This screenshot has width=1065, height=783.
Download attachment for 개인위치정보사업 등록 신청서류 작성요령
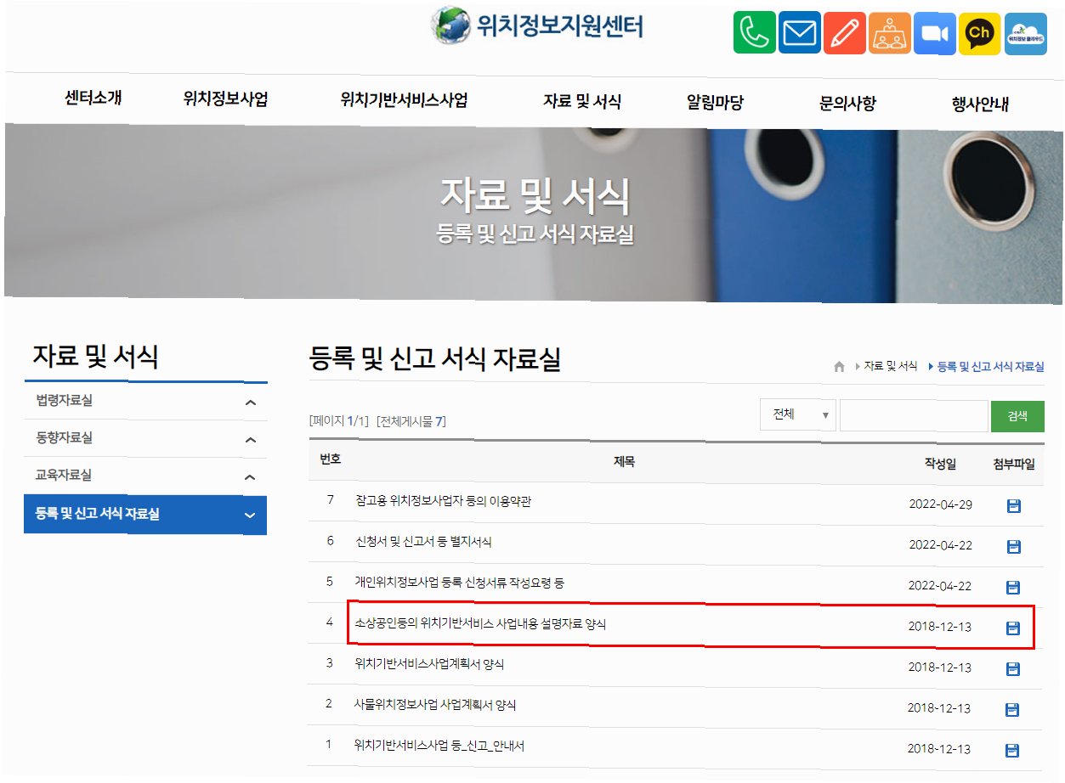[x=1013, y=587]
